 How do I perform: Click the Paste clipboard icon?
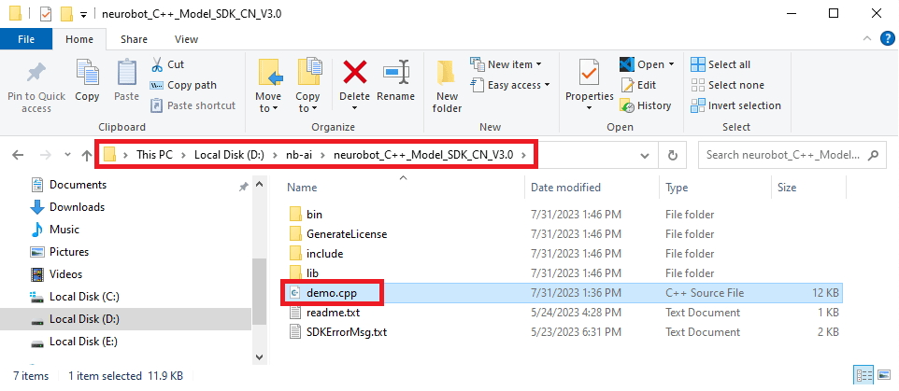pos(127,74)
